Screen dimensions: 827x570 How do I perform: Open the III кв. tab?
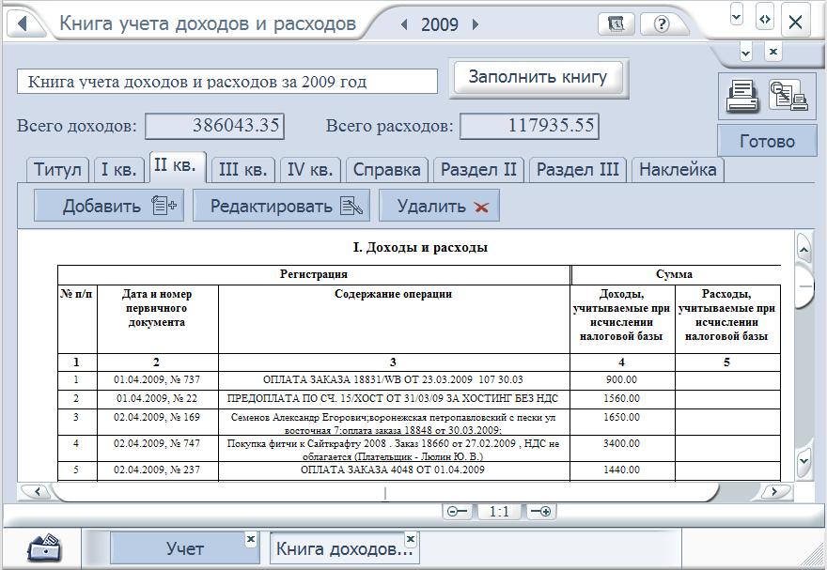point(242,170)
